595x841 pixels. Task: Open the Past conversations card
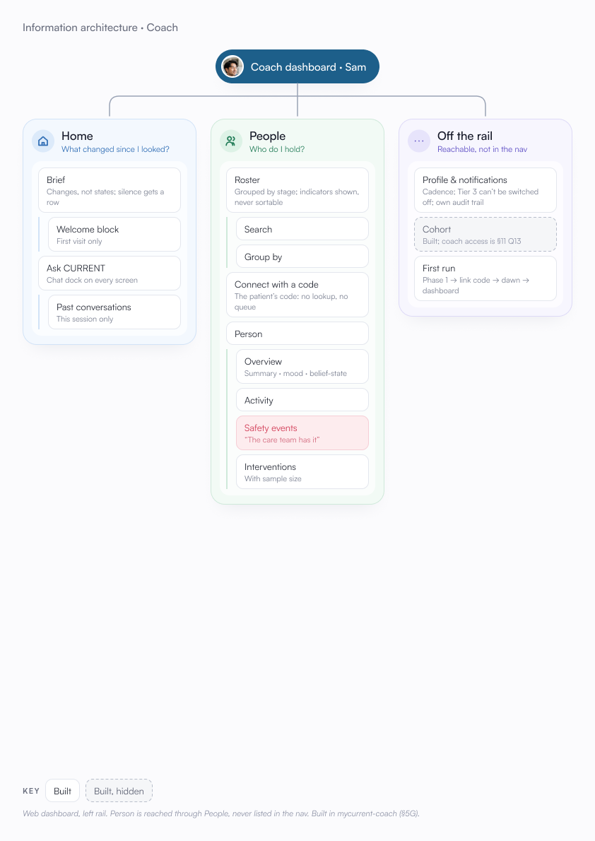(x=114, y=312)
